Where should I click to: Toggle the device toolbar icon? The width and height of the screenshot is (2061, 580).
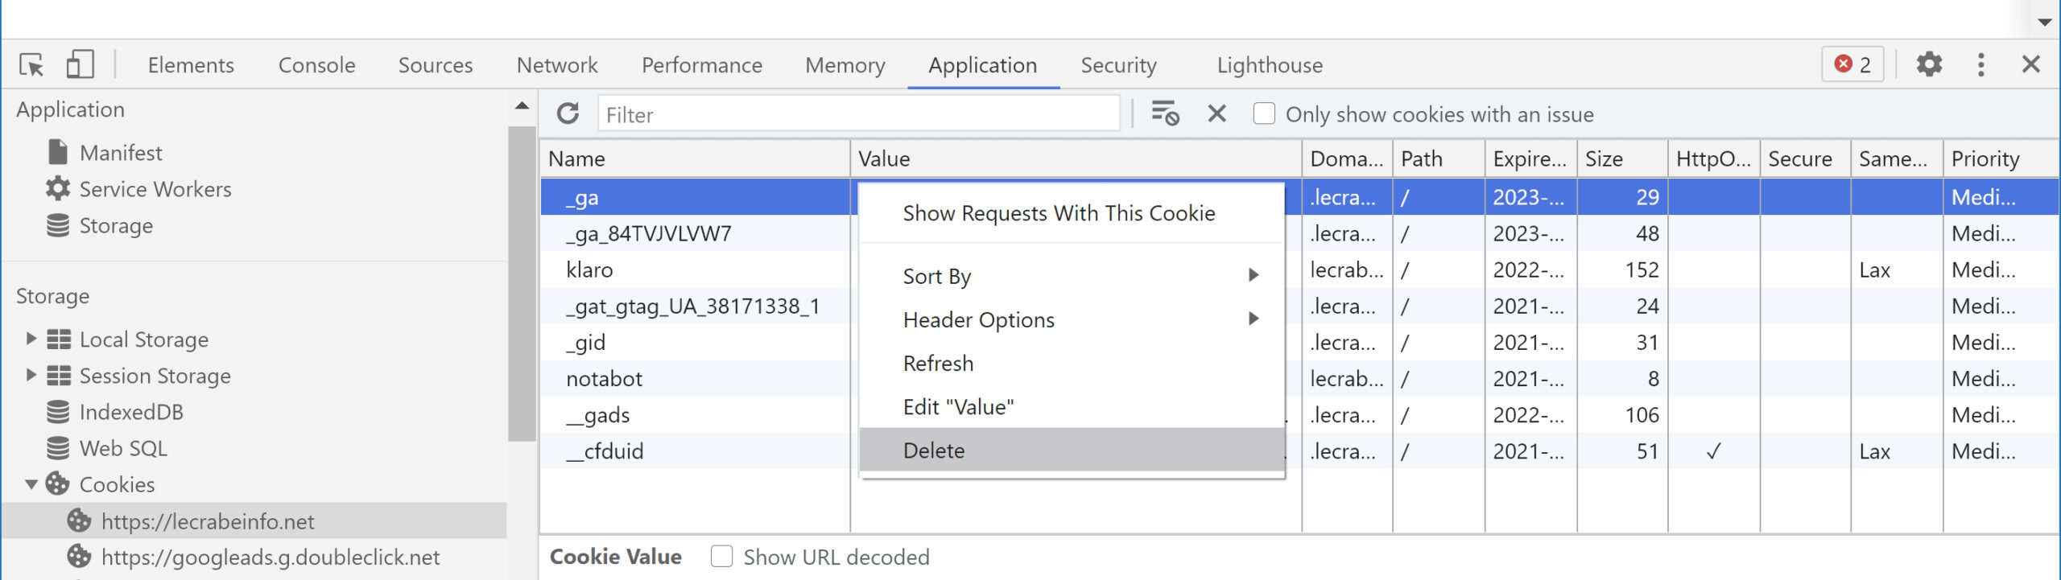point(80,64)
